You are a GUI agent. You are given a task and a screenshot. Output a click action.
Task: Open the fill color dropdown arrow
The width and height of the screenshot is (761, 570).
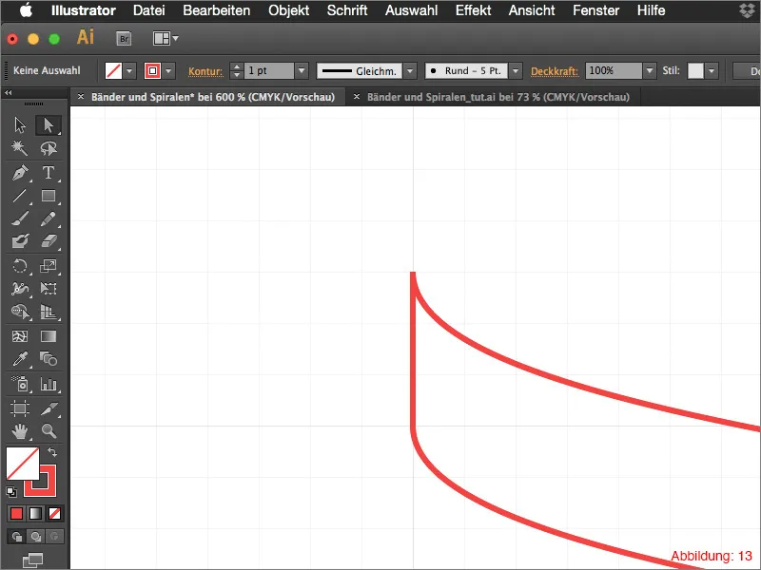point(129,70)
